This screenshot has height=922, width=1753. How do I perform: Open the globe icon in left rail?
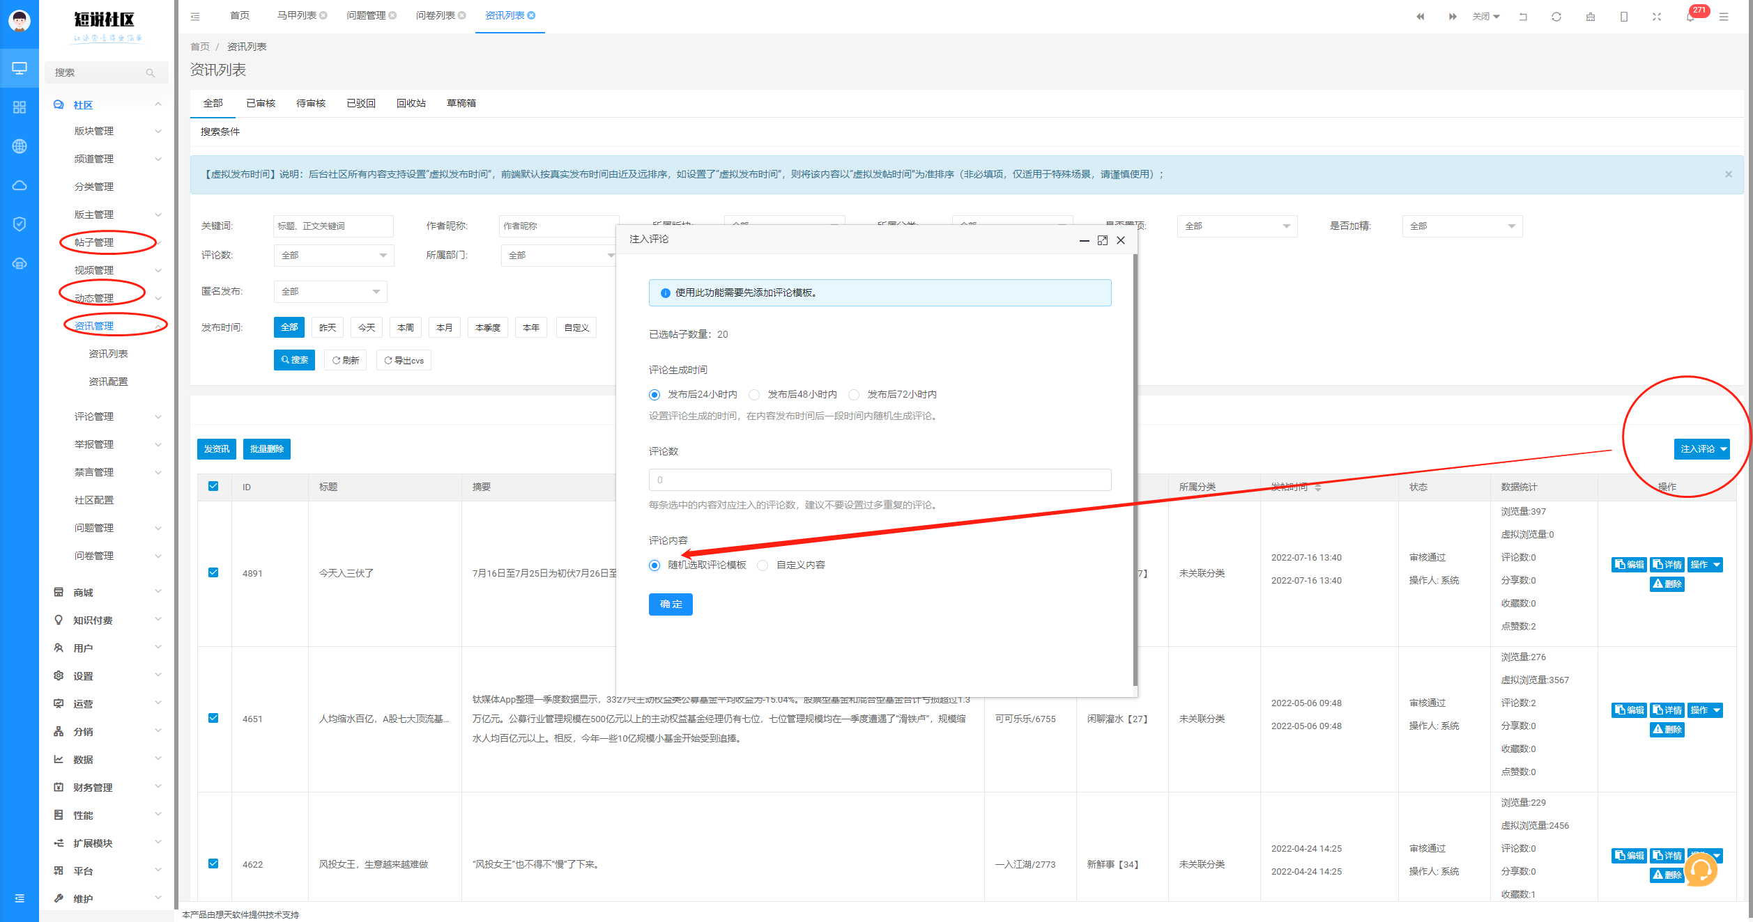(20, 146)
